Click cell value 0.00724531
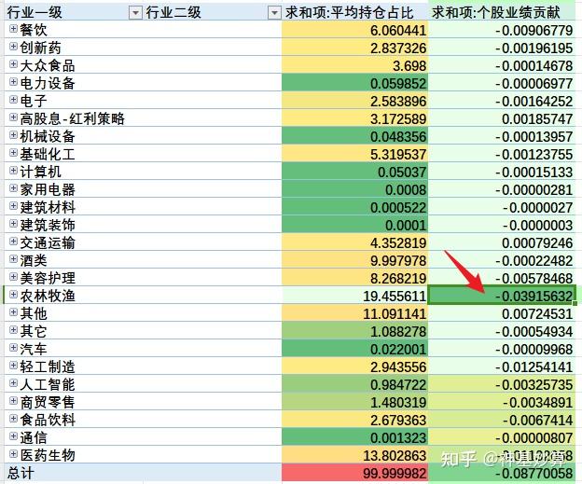Screen dimensions: 582x484 tap(537, 314)
